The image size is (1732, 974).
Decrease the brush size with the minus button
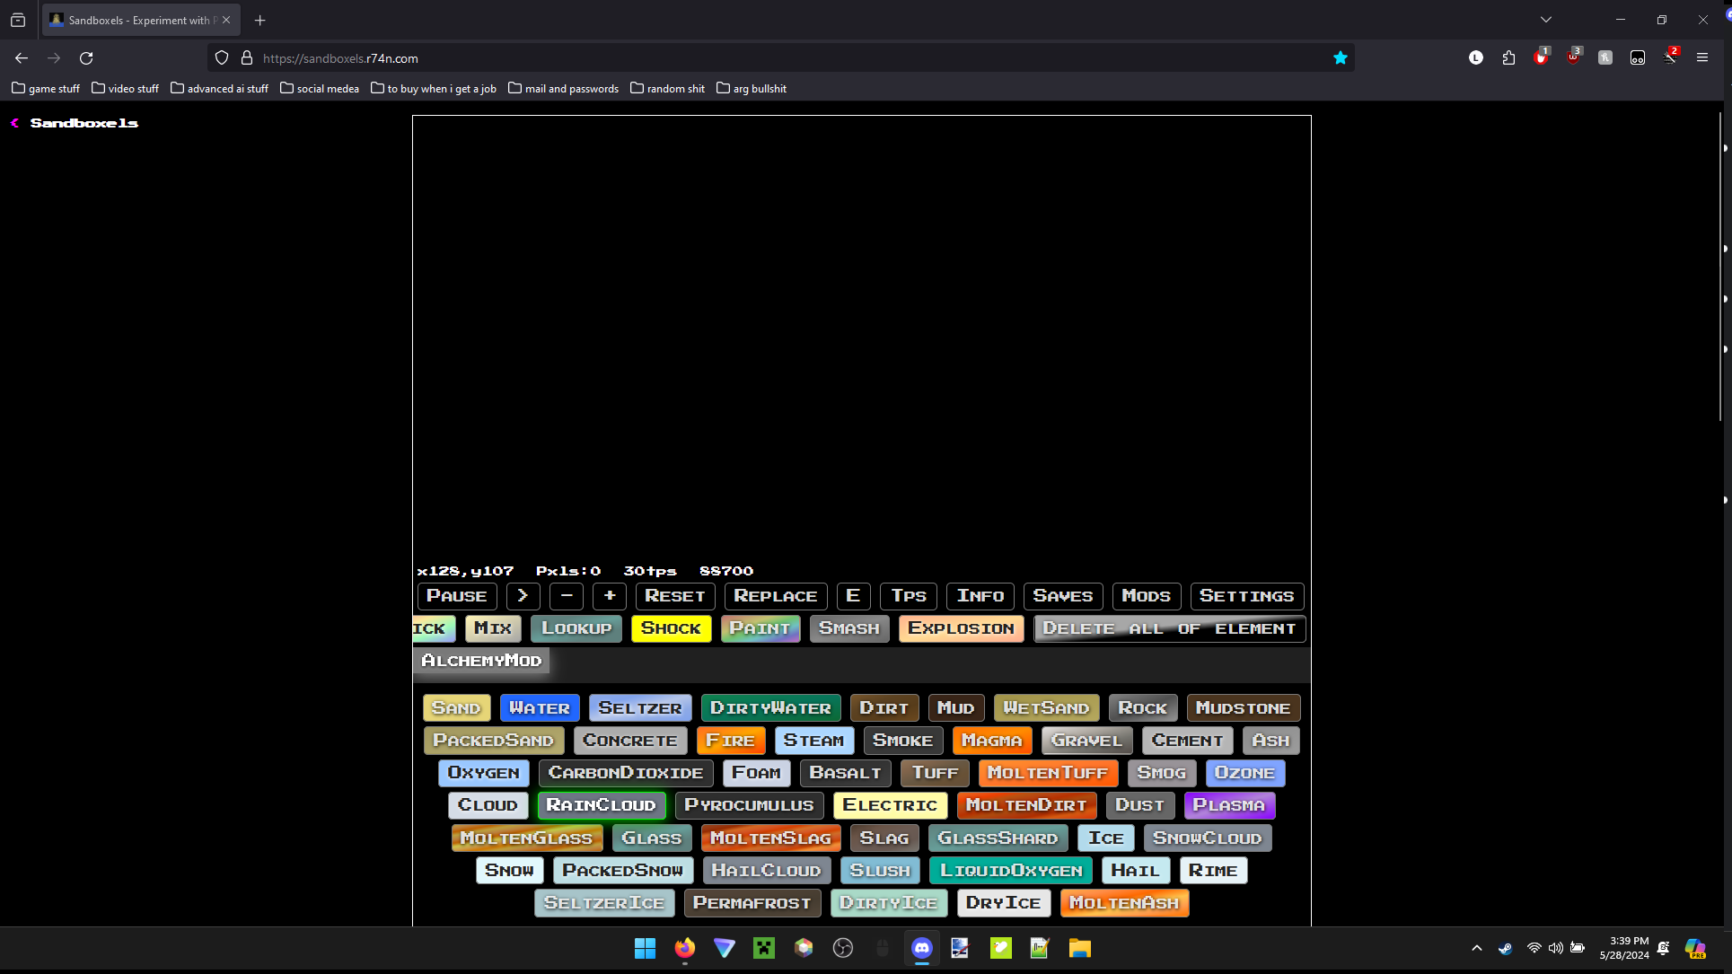coord(567,596)
